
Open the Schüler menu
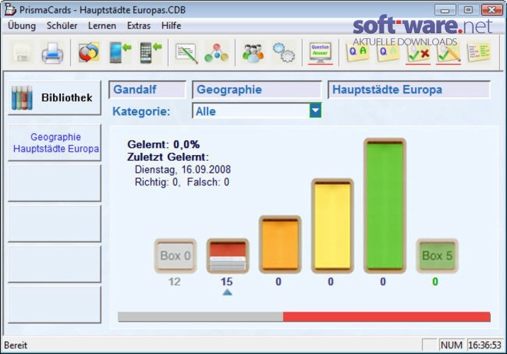pos(62,25)
